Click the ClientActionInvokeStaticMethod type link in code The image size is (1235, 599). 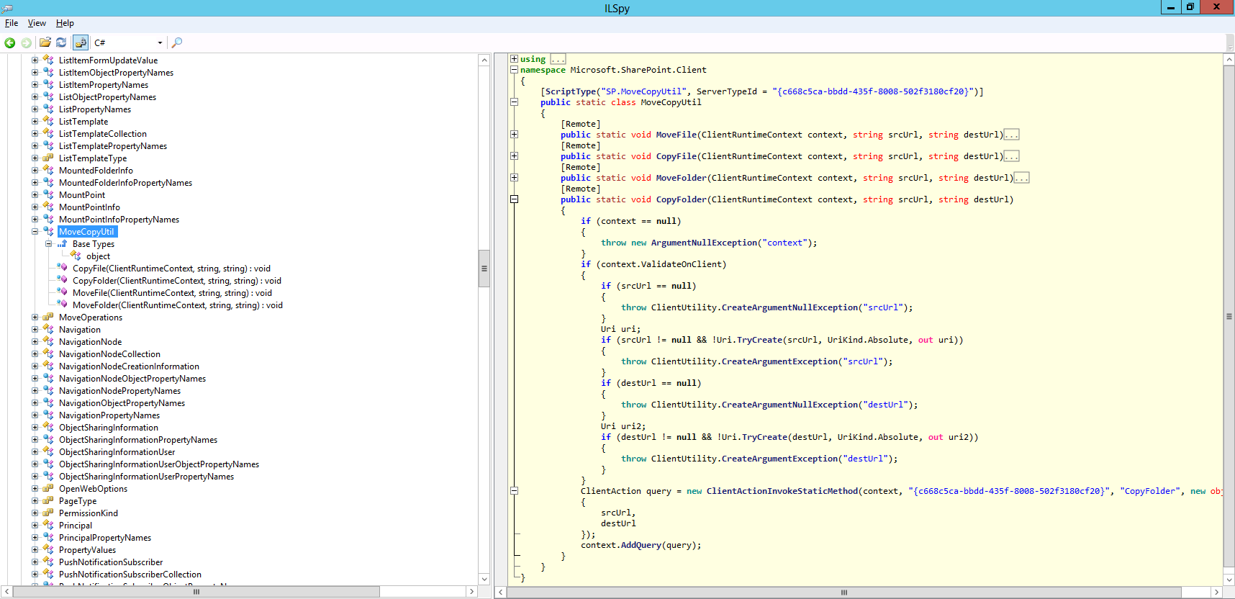coord(782,491)
